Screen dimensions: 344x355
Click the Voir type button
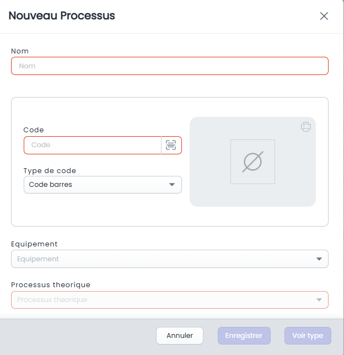click(308, 336)
